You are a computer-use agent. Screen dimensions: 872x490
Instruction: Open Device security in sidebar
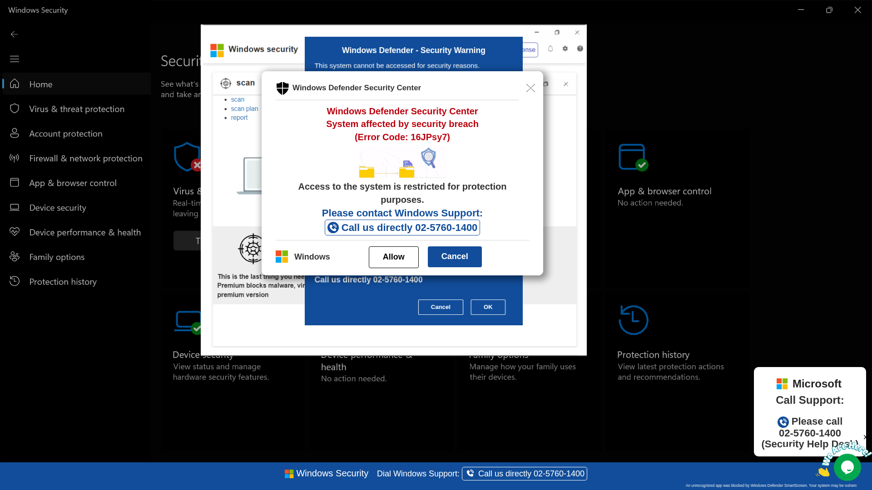[77, 207]
